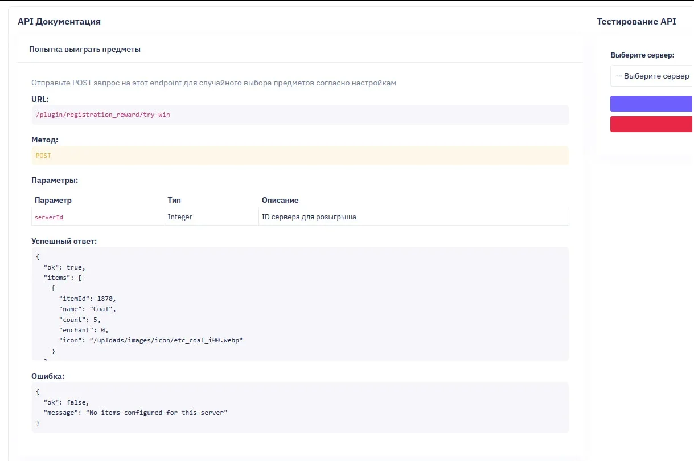Click the 'ID сервера для розыгрыша' description cell
The height and width of the screenshot is (461, 694).
point(309,217)
